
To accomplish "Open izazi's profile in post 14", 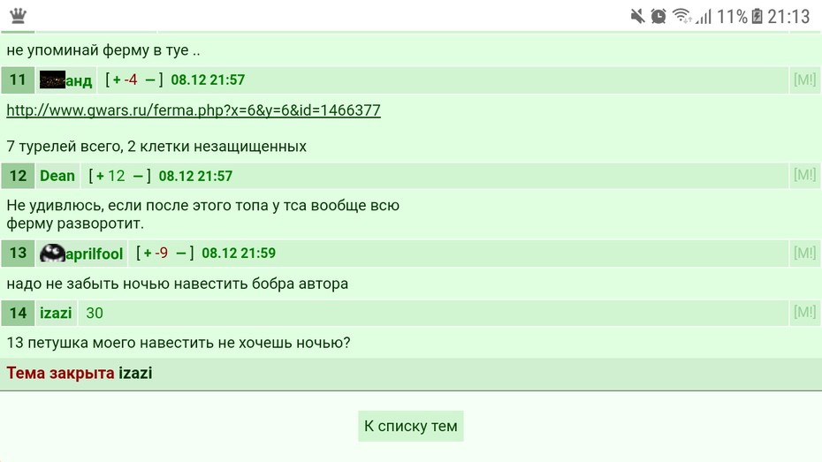I will coord(56,314).
